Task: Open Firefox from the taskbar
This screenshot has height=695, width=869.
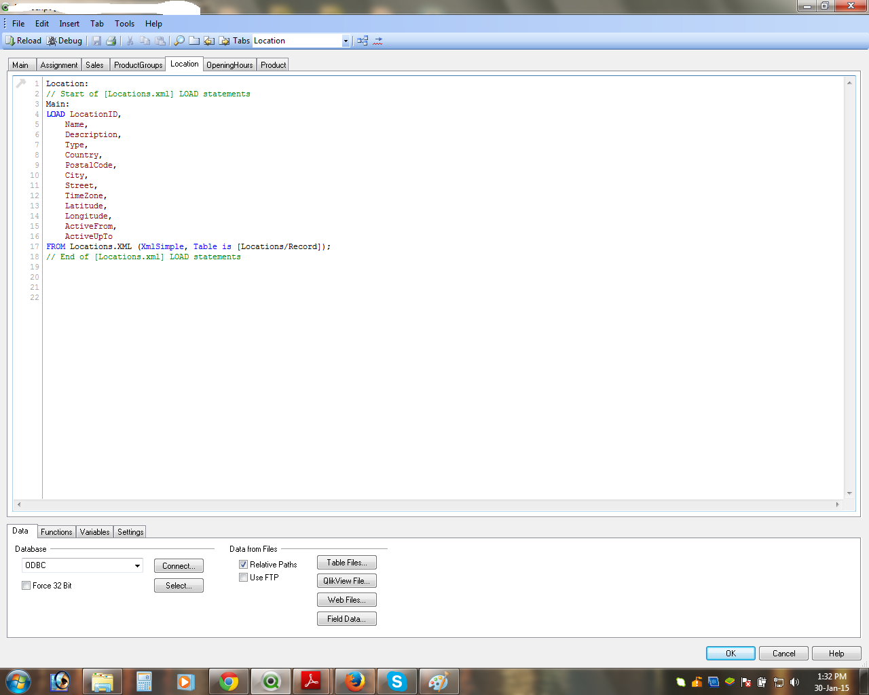Action: 354,681
